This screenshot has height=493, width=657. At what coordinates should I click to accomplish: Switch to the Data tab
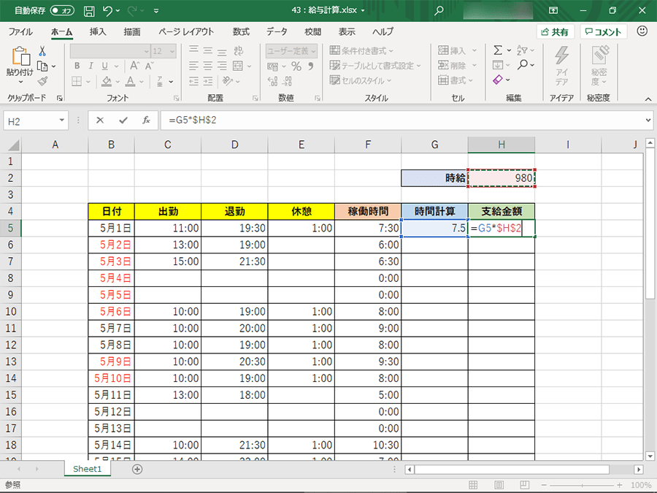[x=277, y=32]
